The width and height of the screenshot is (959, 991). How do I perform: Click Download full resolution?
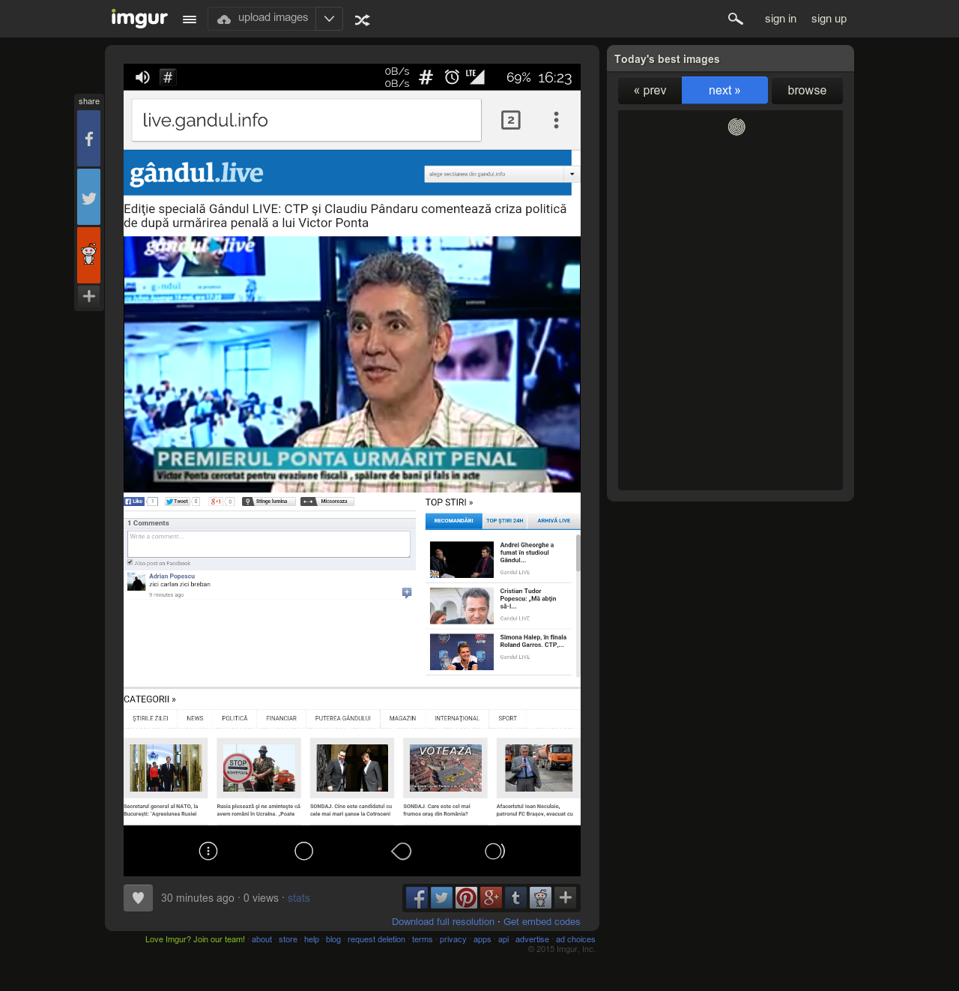[x=443, y=922]
